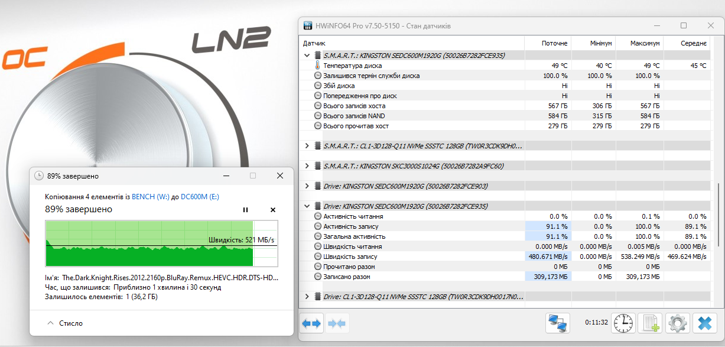The image size is (725, 347).
Task: Click the round icon beside Прочитано разом
Action: [x=318, y=267]
